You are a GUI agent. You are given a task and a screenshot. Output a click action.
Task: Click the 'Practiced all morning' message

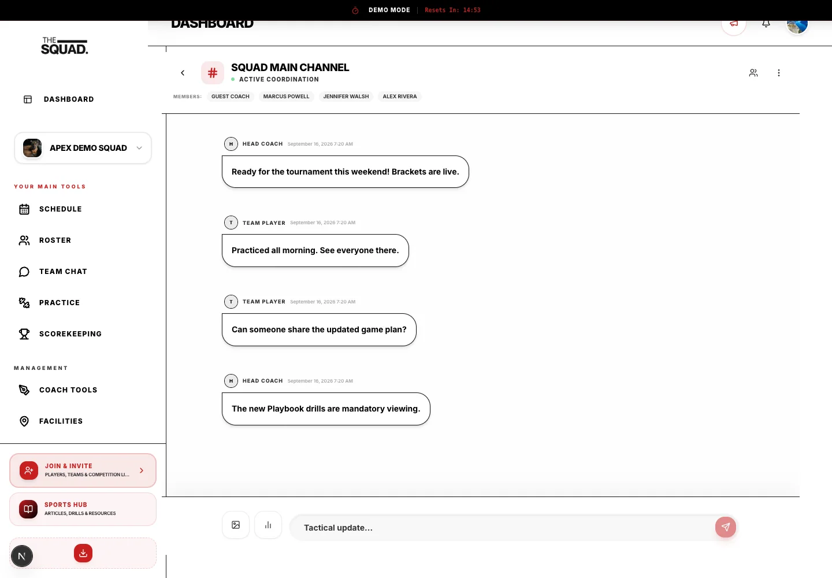(x=315, y=250)
